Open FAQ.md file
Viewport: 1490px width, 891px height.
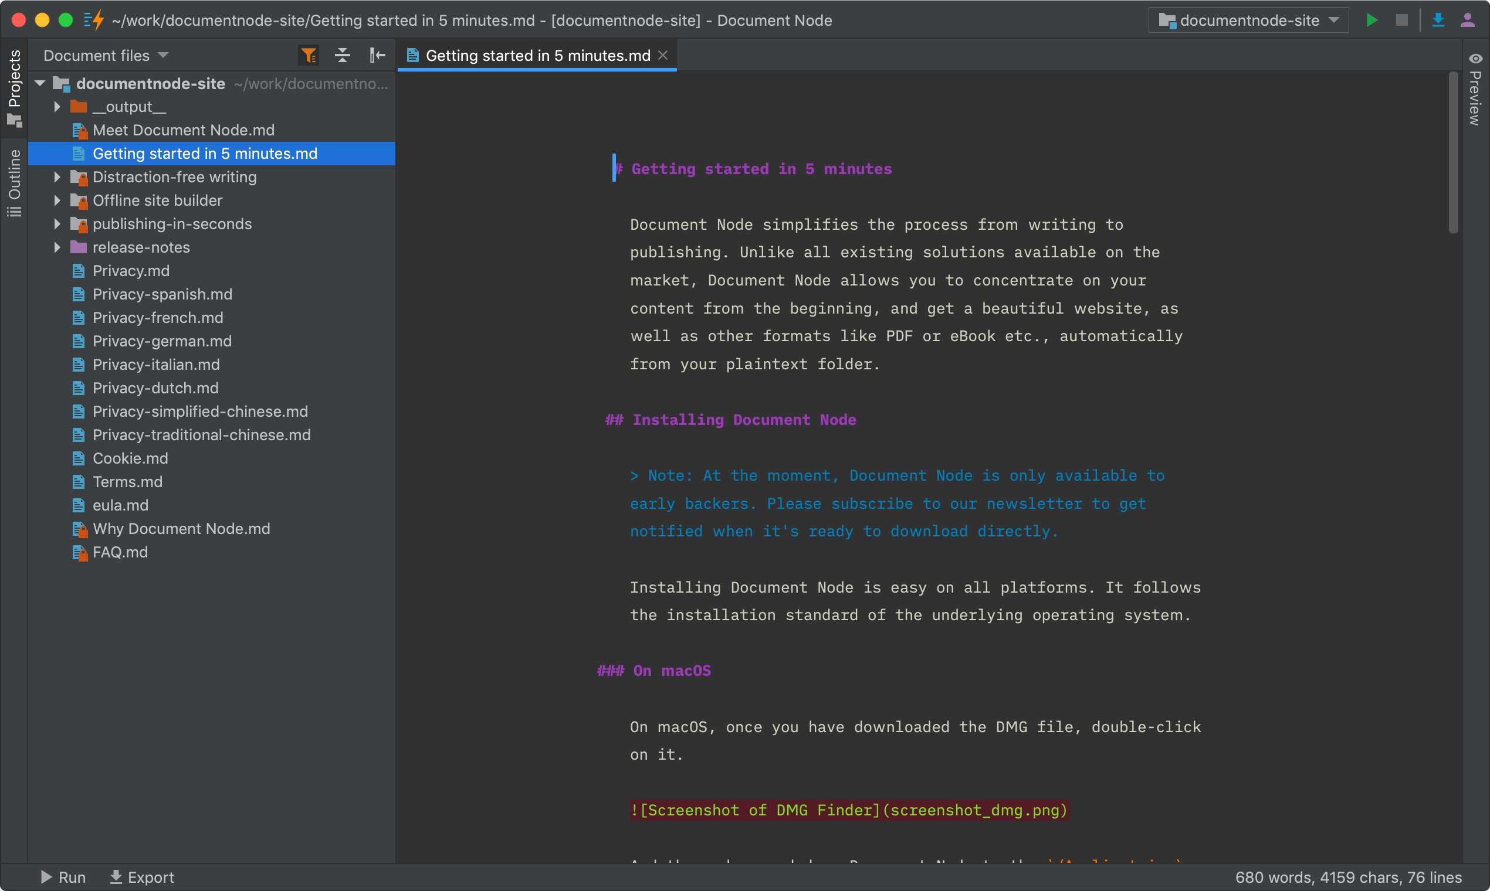[x=212, y=552]
